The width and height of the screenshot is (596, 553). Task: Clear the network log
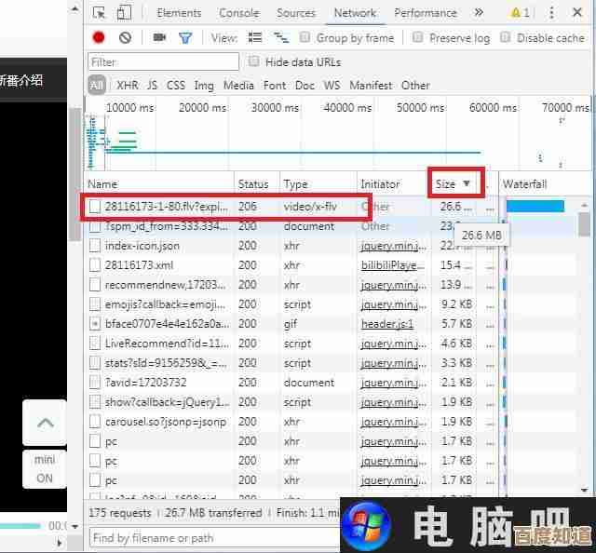click(x=125, y=37)
